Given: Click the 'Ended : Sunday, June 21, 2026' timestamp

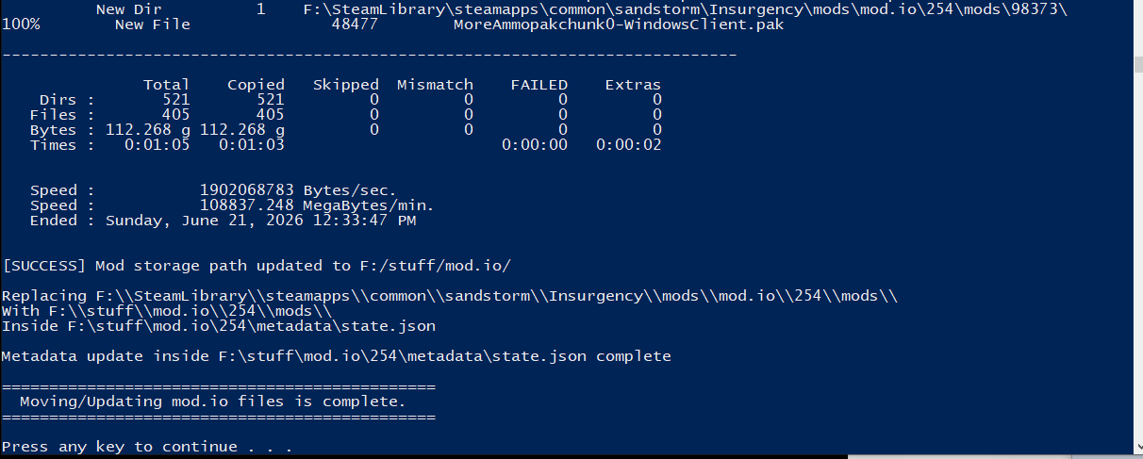Looking at the screenshot, I should coord(223,221).
